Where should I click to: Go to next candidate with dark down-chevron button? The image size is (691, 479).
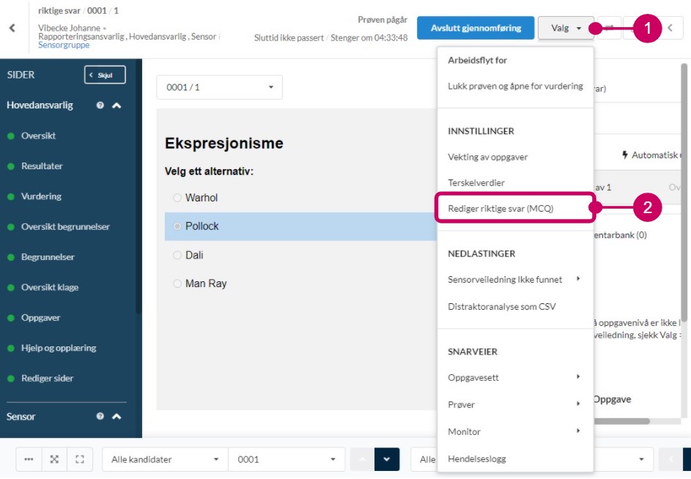point(387,459)
